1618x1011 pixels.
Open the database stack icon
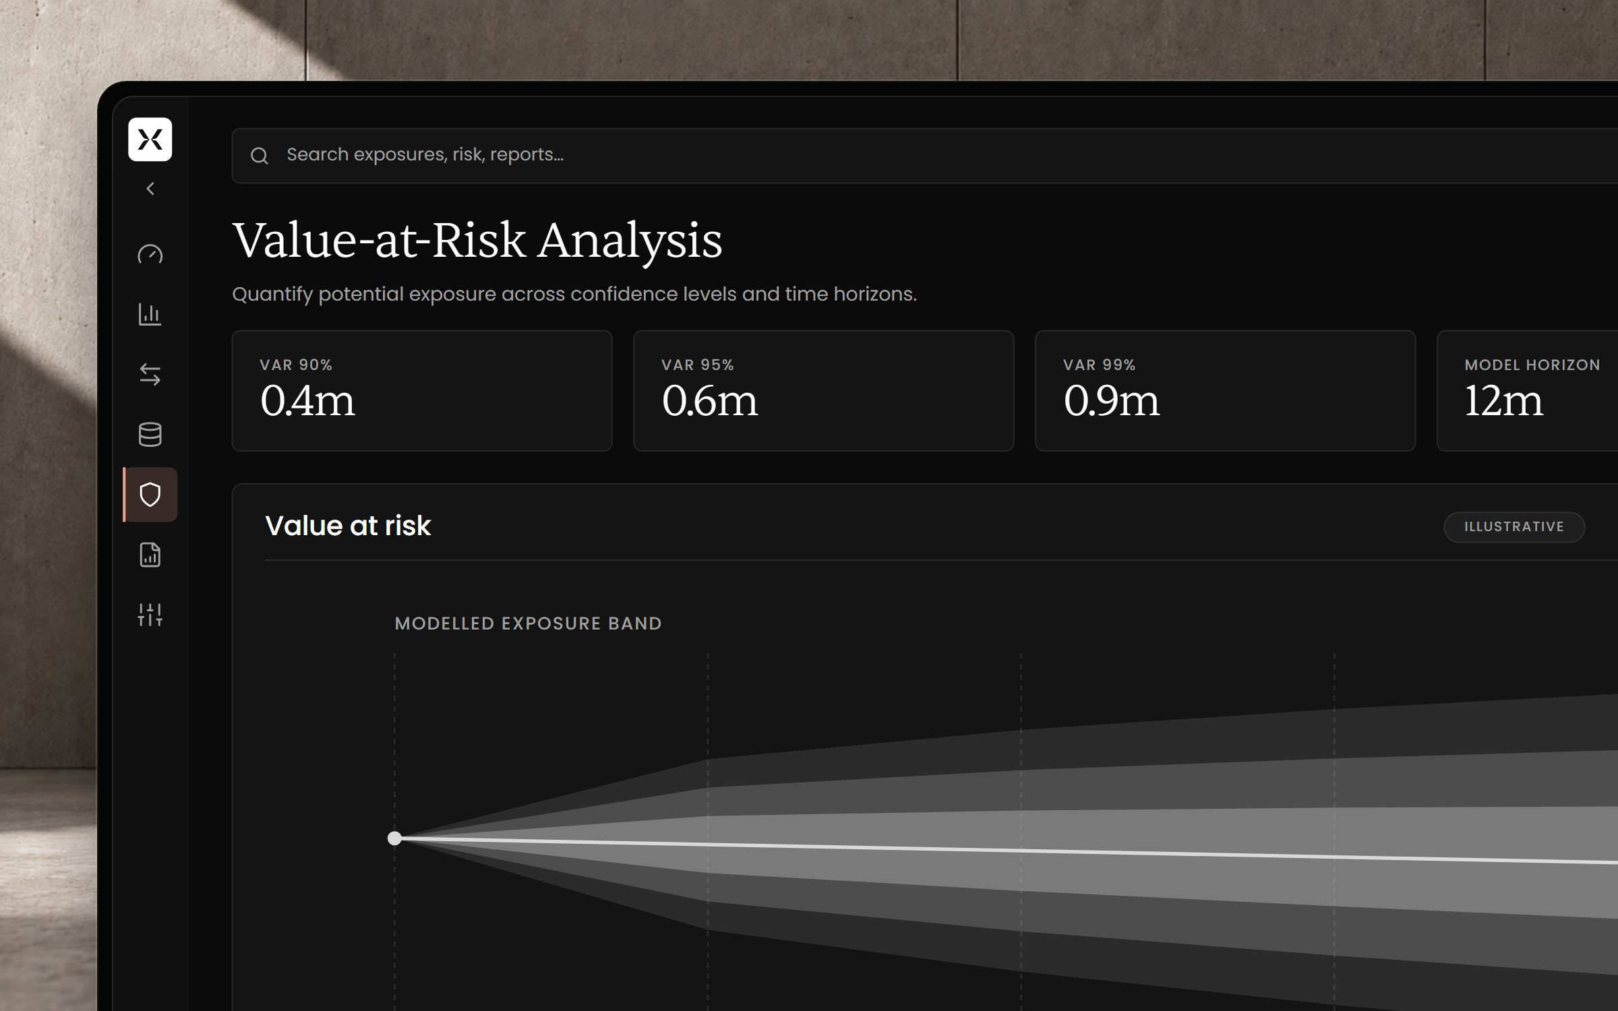click(150, 435)
